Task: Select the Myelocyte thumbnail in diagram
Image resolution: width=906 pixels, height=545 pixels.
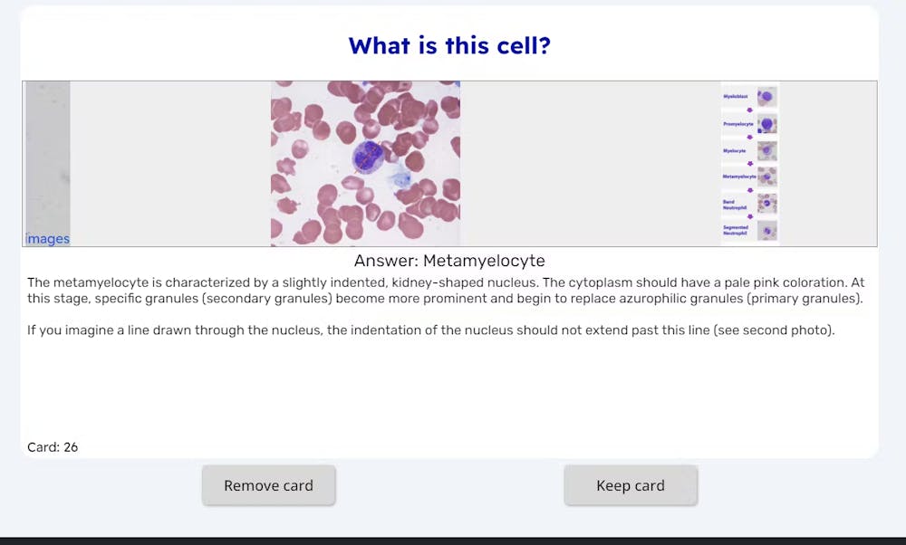Action: coord(767,150)
